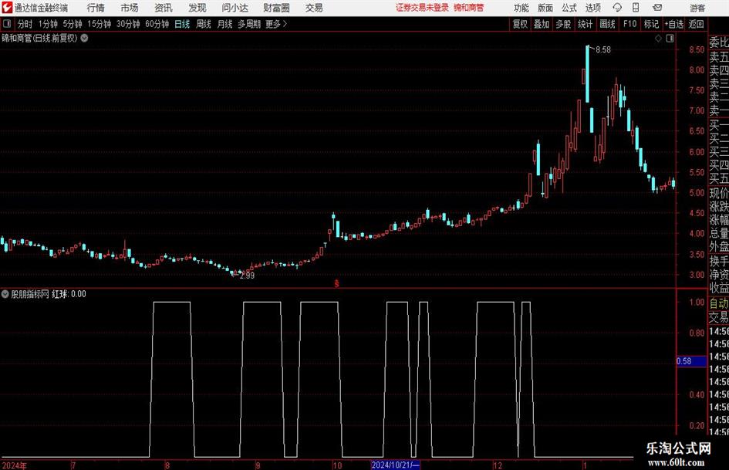The image size is (729, 470).
Task: Click the 红球: 0.00 indicator value
Action: click(x=69, y=294)
